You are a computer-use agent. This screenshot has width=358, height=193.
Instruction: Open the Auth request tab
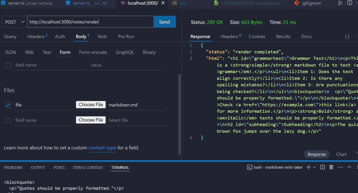(x=60, y=36)
